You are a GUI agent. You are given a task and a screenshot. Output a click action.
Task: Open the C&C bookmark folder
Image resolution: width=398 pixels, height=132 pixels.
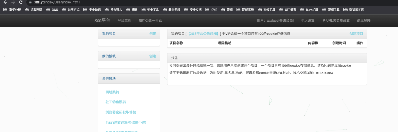[52, 10]
